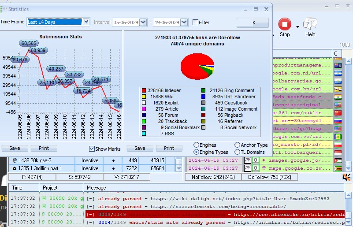Image resolution: width=353 pixels, height=227 pixels.
Task: Click the Project column header in log
Action: pos(61,188)
